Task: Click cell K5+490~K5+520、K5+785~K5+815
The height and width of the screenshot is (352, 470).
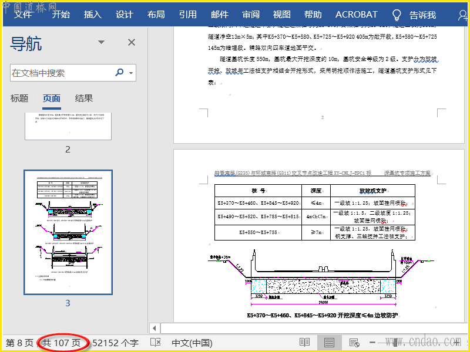Action: click(x=258, y=216)
